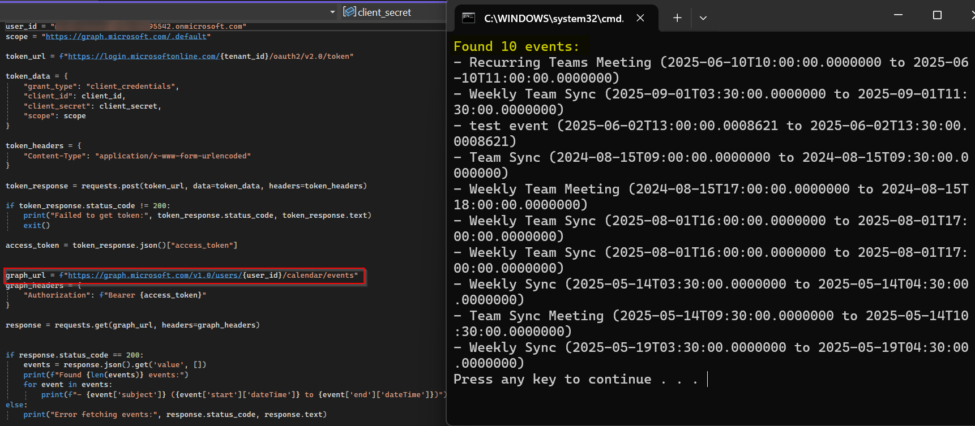The width and height of the screenshot is (975, 426).
Task: Click the 'Recurring Teams Meeting' terminal output line
Action: click(711, 70)
